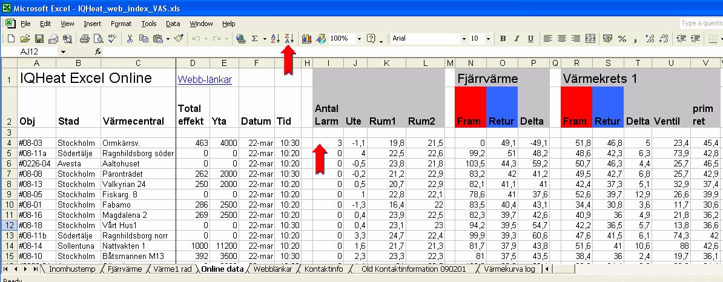723x282 pixels.
Task: Select the red Fram cell under Fjärrvärme
Action: (x=470, y=107)
